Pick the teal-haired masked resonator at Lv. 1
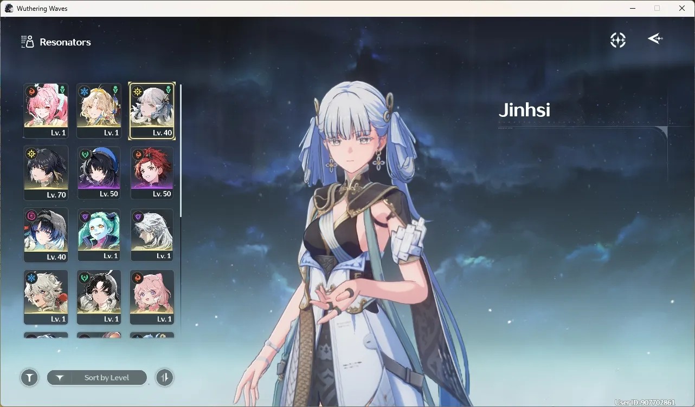Screen dimensions: 695x407 99,235
